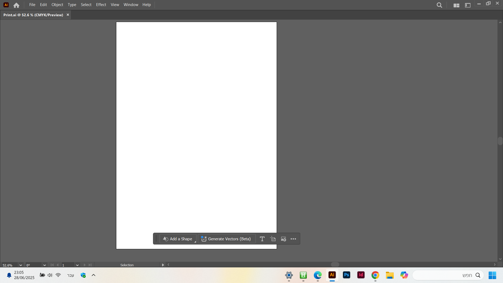Expand the artboard navigation dropdown

(x=77, y=265)
